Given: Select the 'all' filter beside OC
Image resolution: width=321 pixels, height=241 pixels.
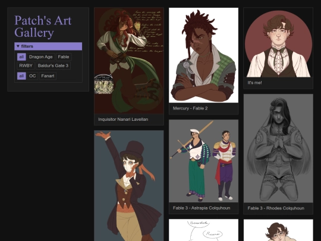Looking at the screenshot, I should [x=21, y=76].
